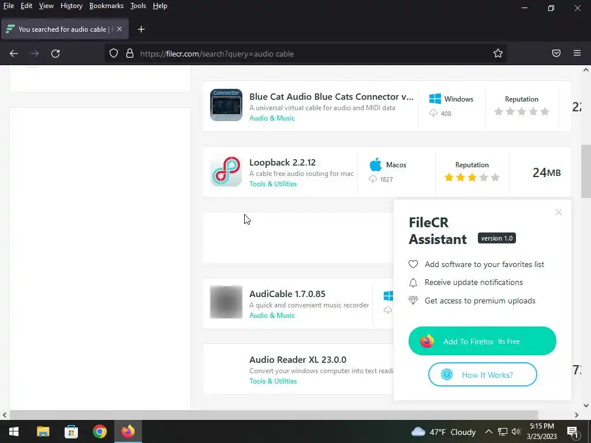Open the View menu

pos(46,6)
